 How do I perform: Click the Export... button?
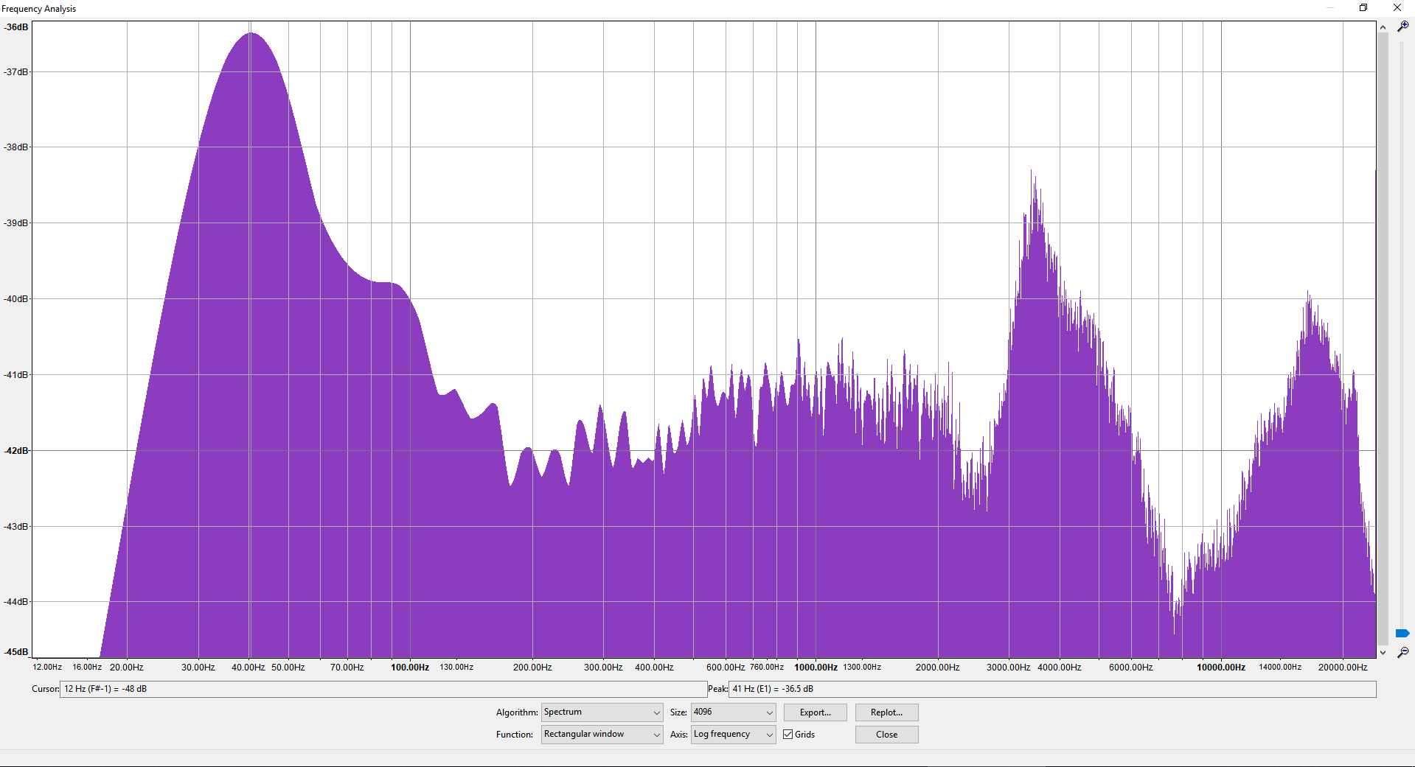coord(815,712)
